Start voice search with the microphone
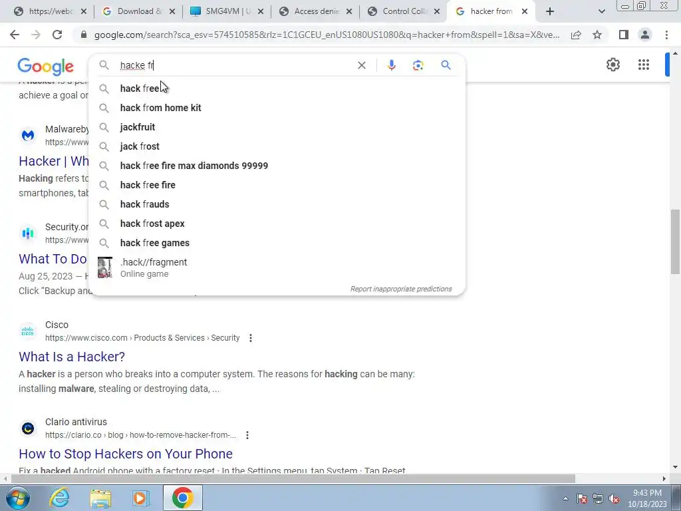This screenshot has height=511, width=681. 391,65
